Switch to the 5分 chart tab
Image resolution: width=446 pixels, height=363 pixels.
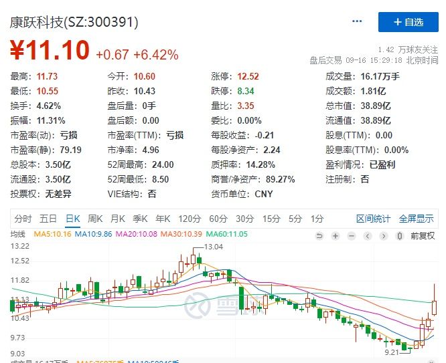click(295, 219)
